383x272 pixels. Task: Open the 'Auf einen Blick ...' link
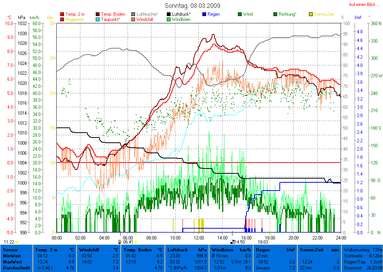tap(364, 4)
